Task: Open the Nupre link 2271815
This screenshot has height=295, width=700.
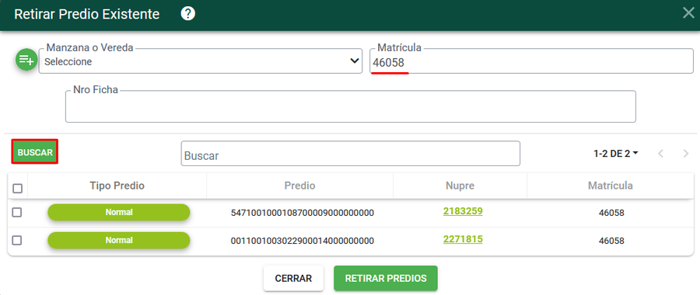Action: point(463,239)
